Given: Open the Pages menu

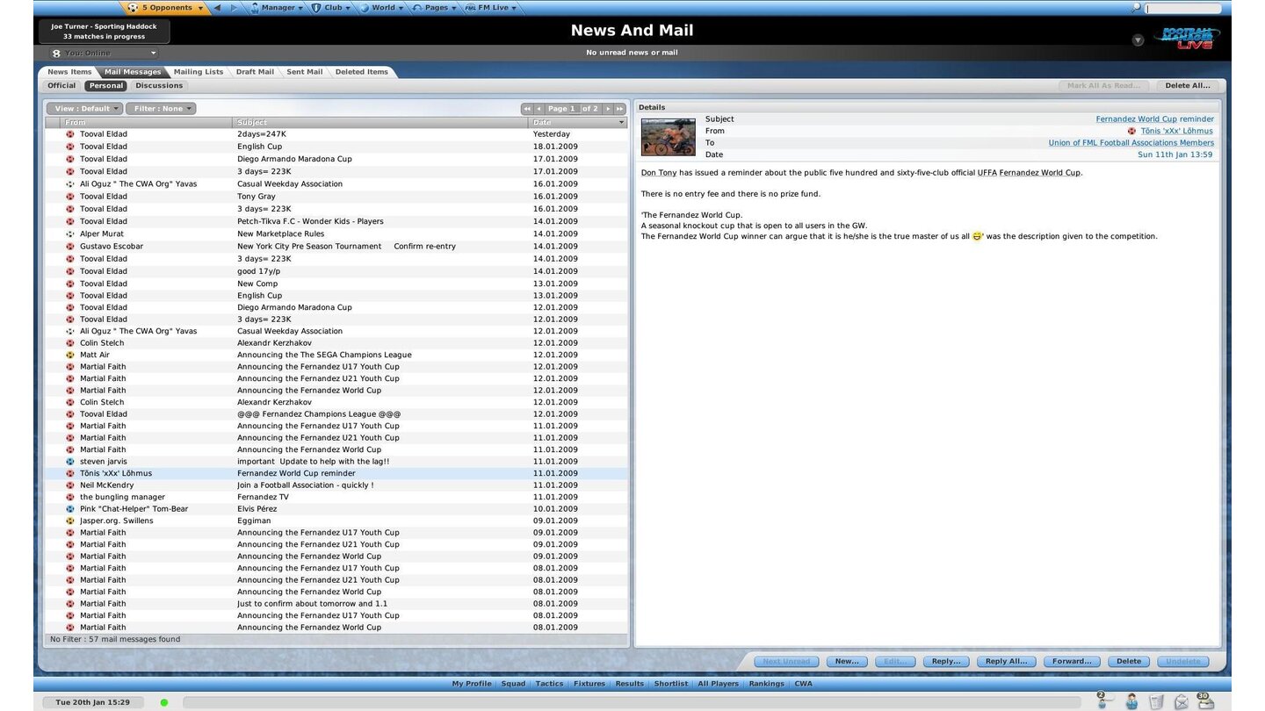Looking at the screenshot, I should (x=435, y=8).
